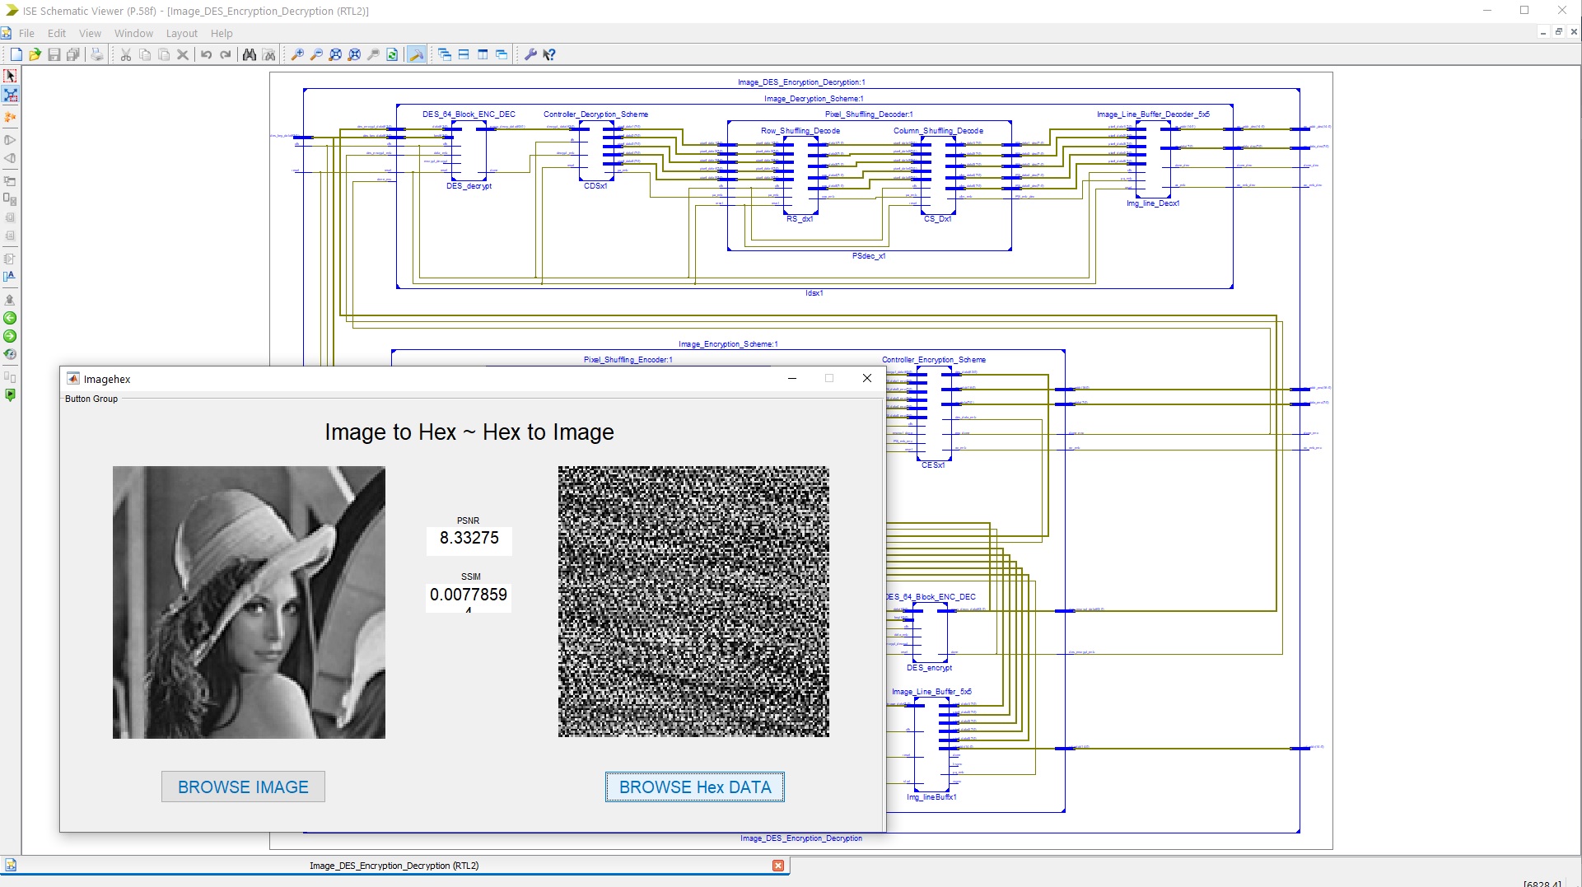
Task: Click the application document icon beside the File menu
Action: point(7,33)
